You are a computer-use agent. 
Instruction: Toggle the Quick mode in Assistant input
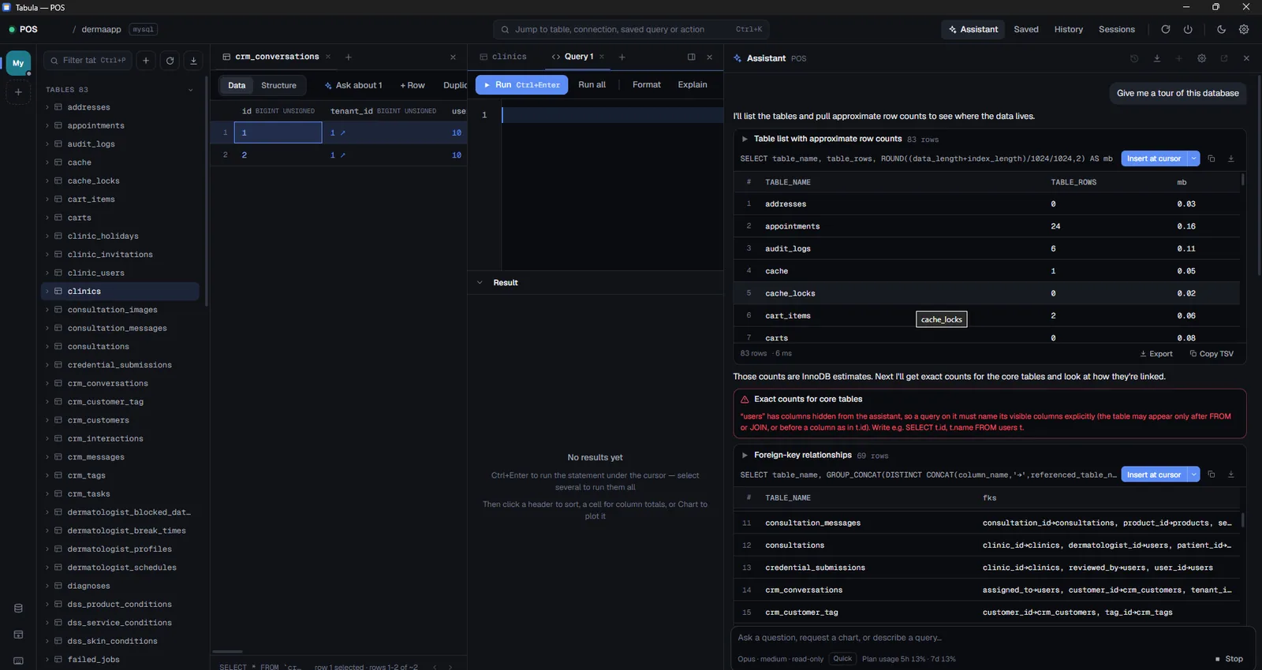point(842,659)
